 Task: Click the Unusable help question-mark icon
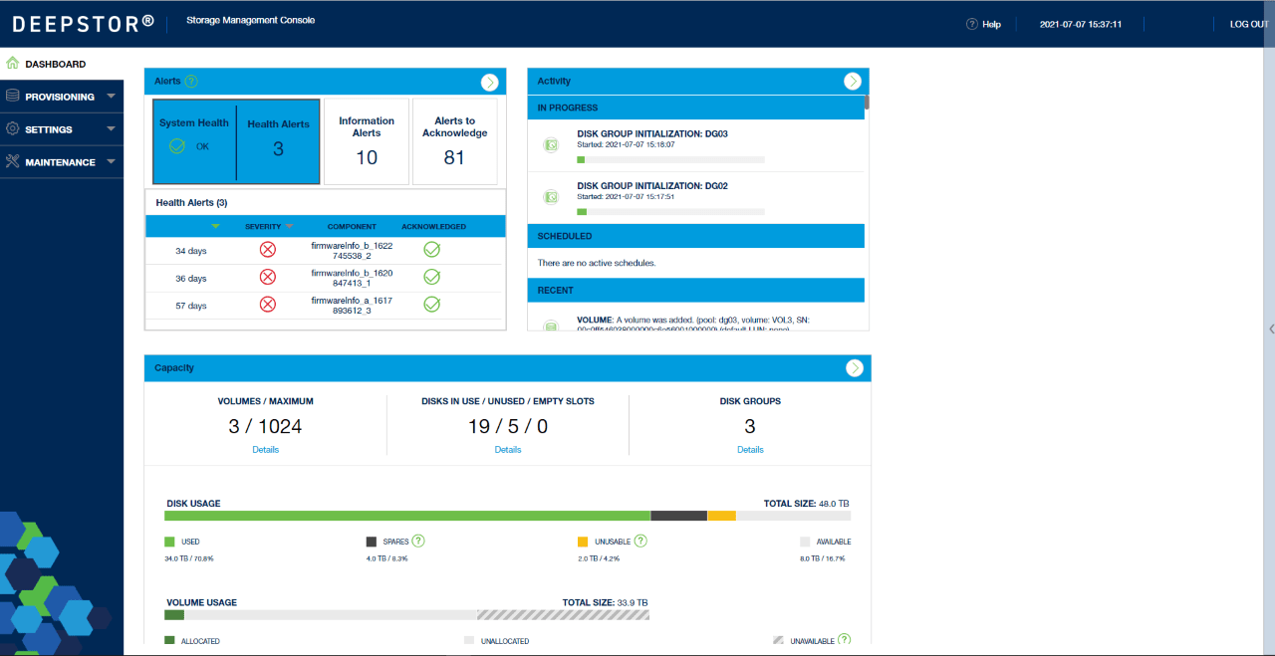click(640, 542)
